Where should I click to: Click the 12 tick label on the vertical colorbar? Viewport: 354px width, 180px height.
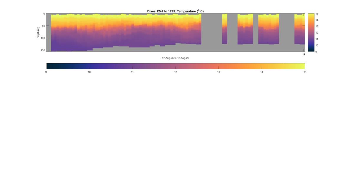point(317,33)
